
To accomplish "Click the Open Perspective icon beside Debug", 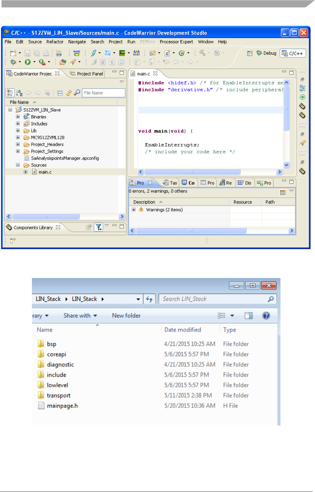I will [250, 53].
